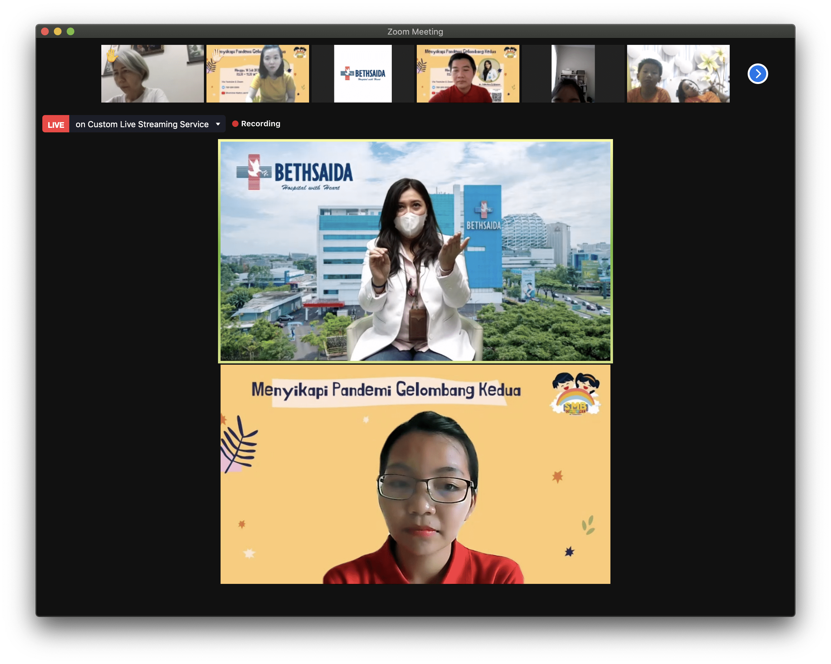Click the yellow minimize window button

pyautogui.click(x=58, y=32)
